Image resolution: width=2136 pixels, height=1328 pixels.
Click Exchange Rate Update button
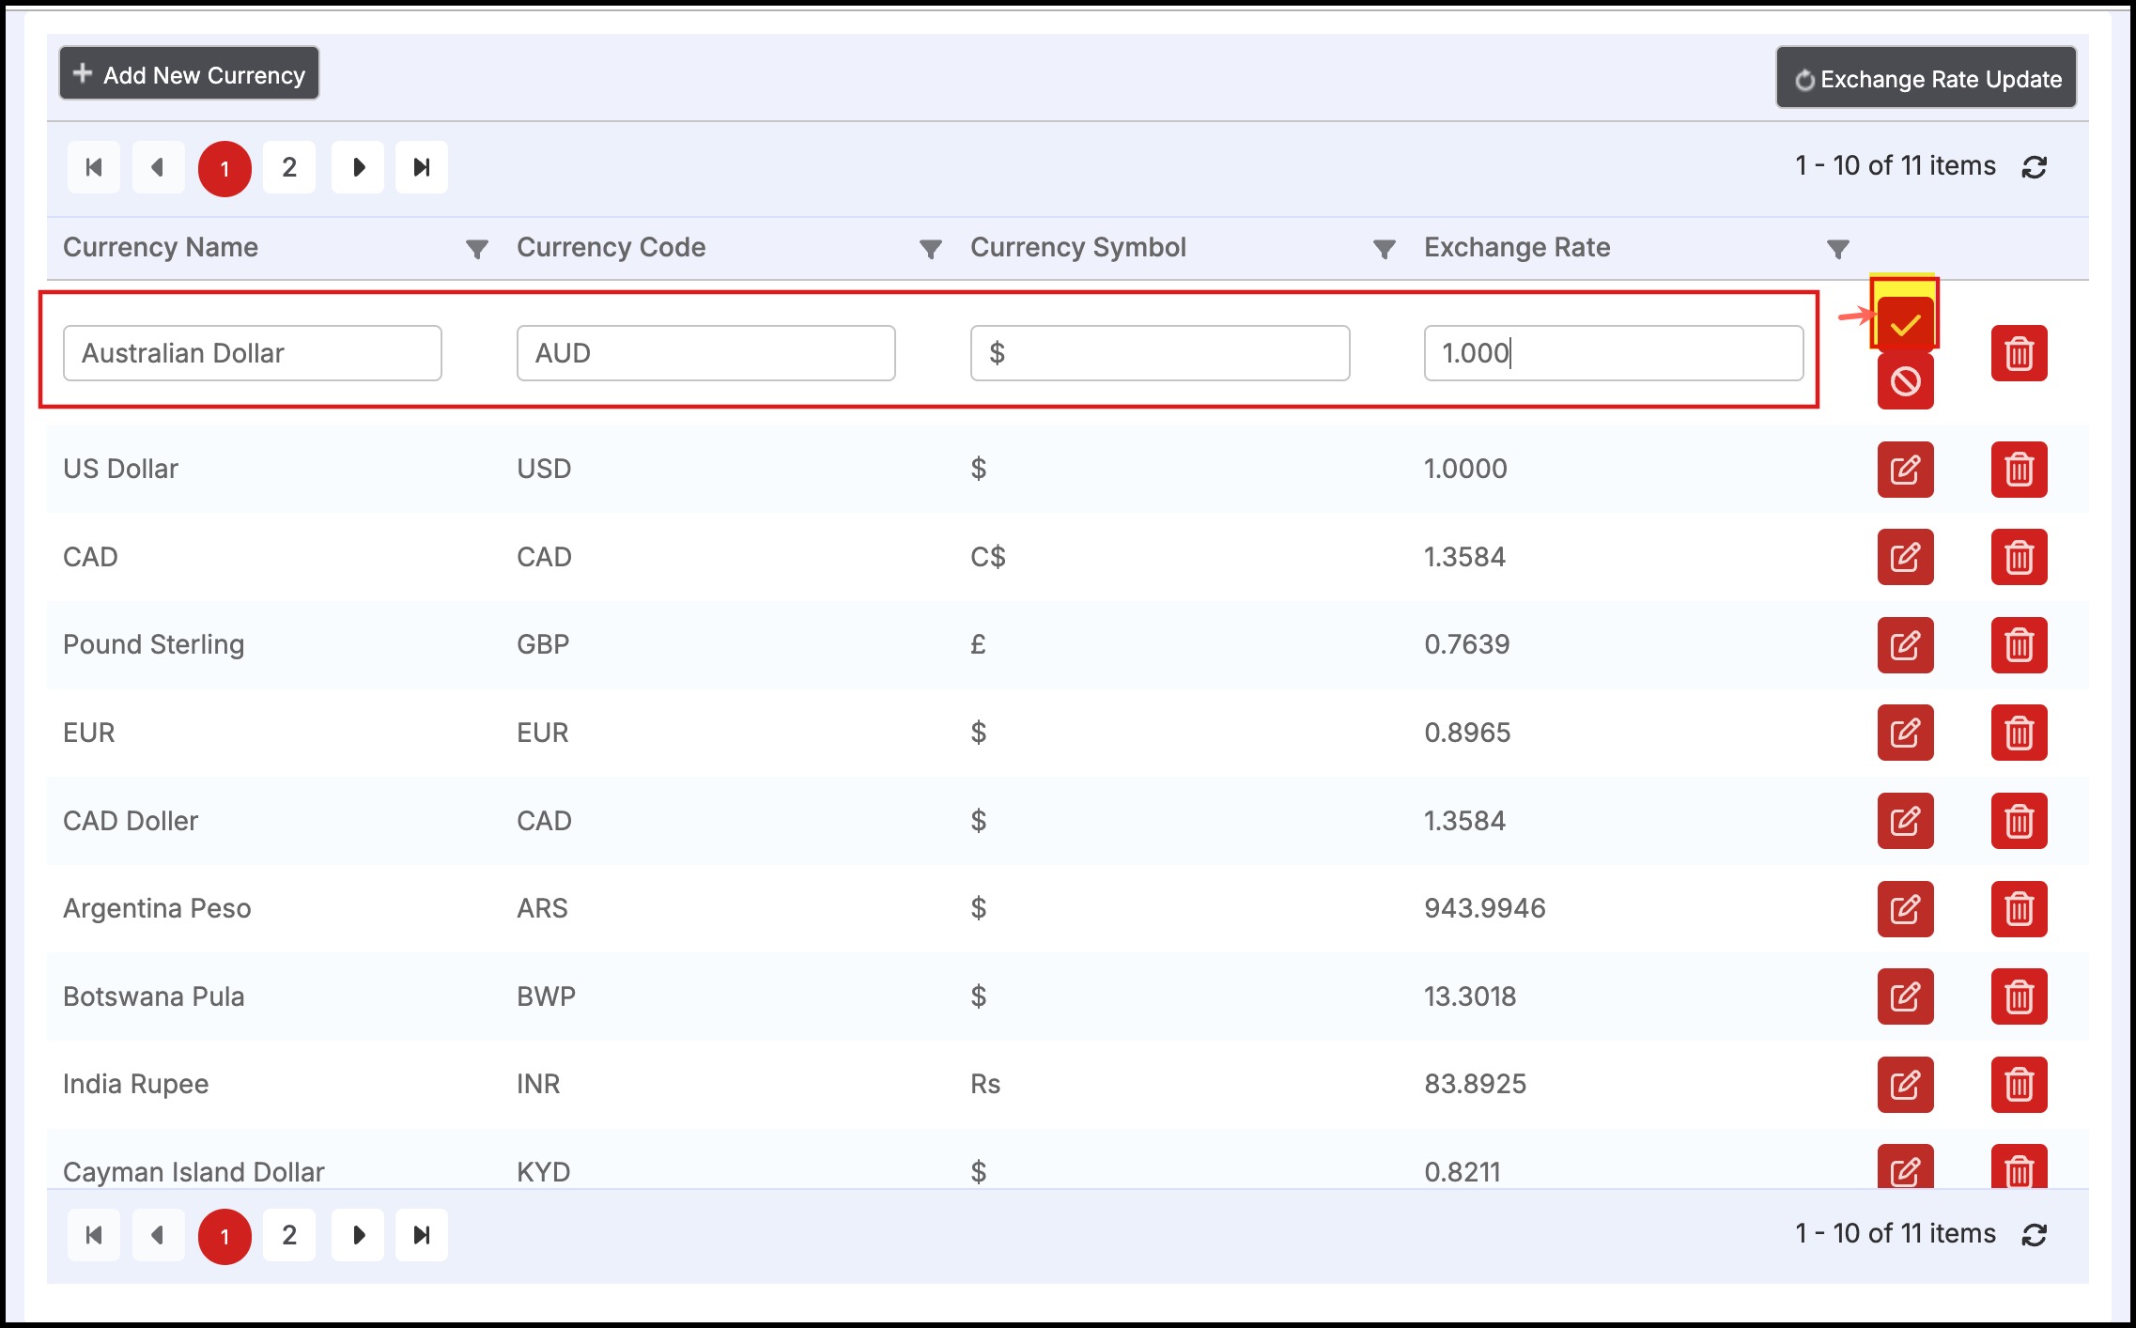(x=1926, y=79)
